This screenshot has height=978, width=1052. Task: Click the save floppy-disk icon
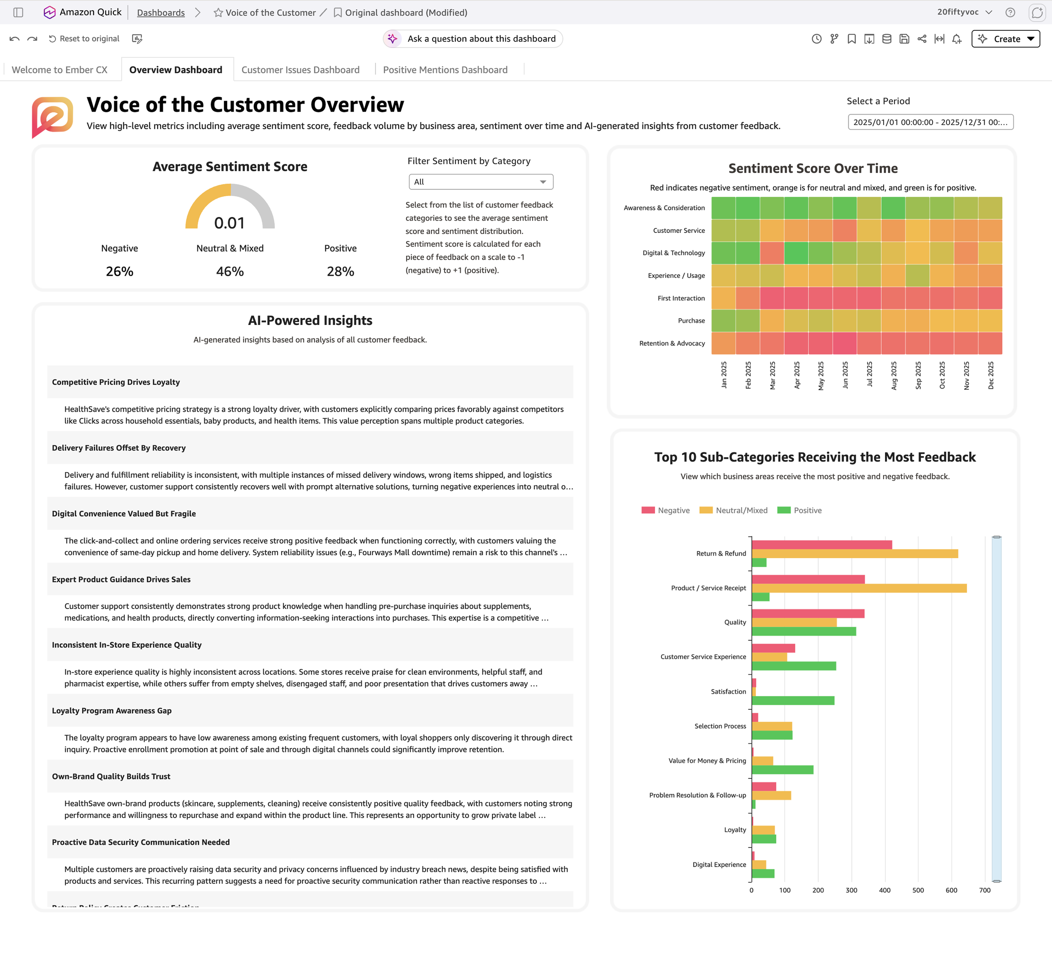(x=904, y=39)
